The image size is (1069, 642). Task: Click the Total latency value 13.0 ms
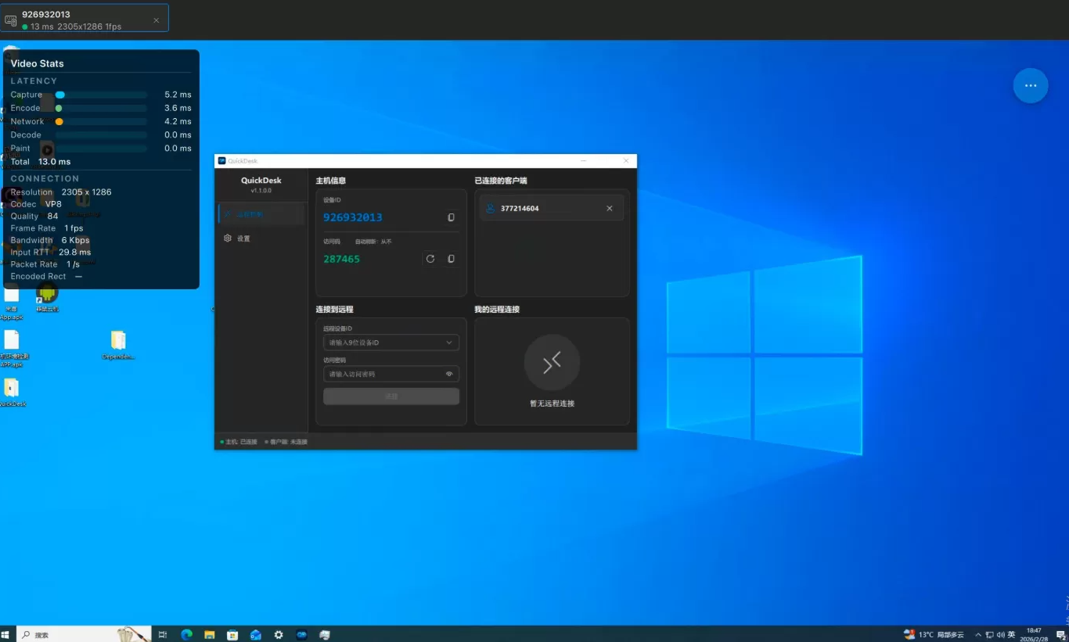tap(54, 162)
